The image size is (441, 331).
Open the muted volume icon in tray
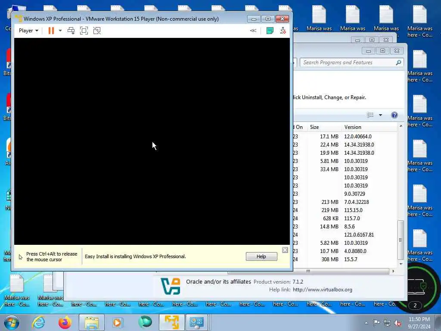(x=398, y=323)
